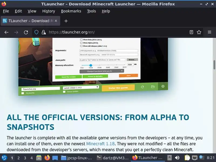This screenshot has width=216, height=162.
Task: Open the tracking protection shield
Action: [x=36, y=32]
